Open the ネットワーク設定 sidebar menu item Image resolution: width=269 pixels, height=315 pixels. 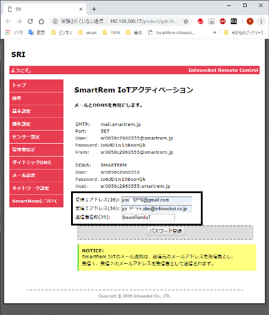[36, 188]
